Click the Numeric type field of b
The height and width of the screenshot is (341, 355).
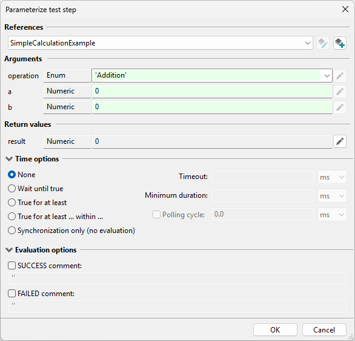click(67, 107)
